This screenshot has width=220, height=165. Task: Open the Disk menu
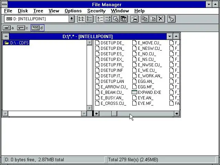click(x=23, y=11)
